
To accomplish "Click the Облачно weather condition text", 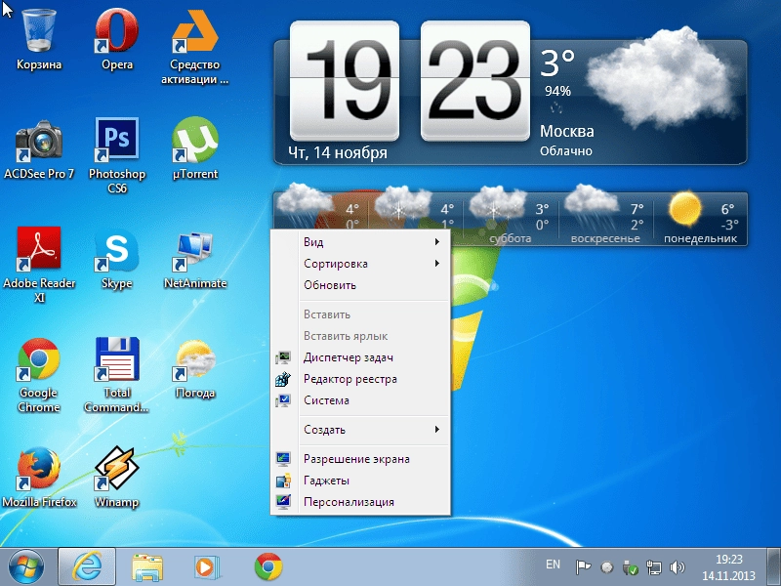I will (566, 151).
